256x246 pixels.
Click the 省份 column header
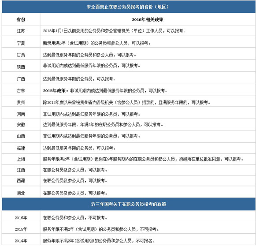pos(21,19)
